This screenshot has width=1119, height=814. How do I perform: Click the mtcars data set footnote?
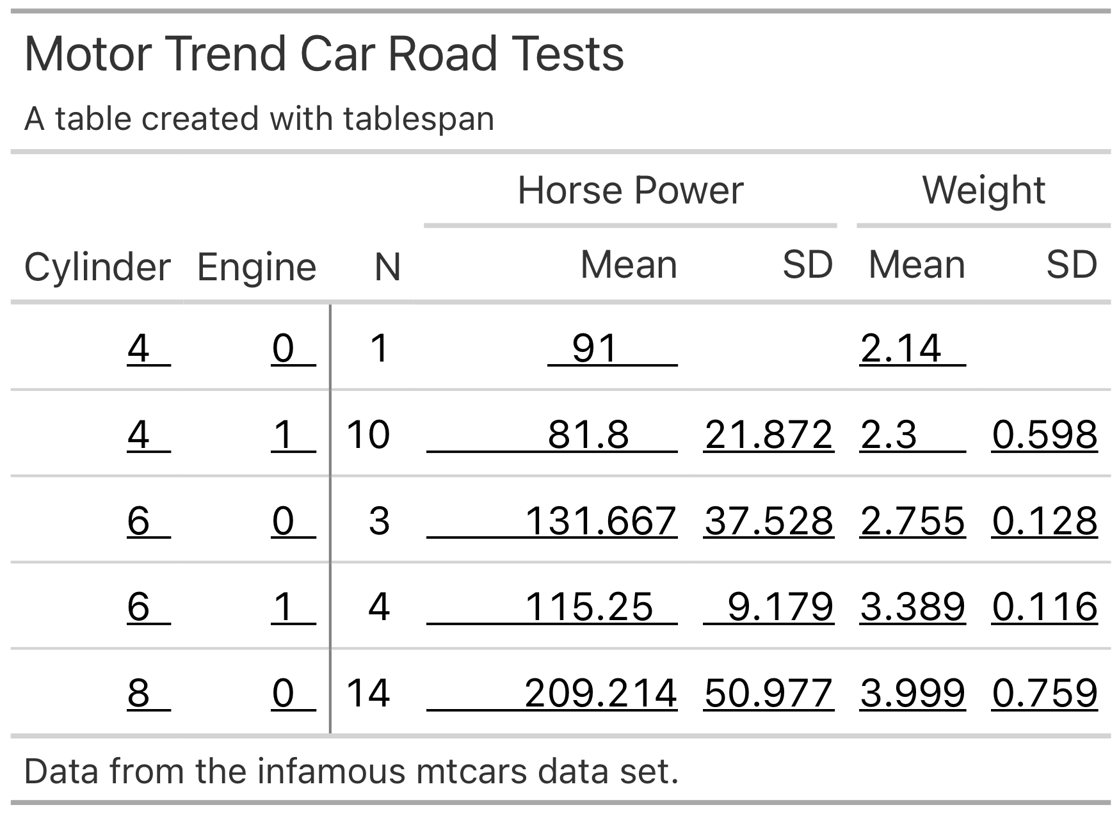point(351,771)
